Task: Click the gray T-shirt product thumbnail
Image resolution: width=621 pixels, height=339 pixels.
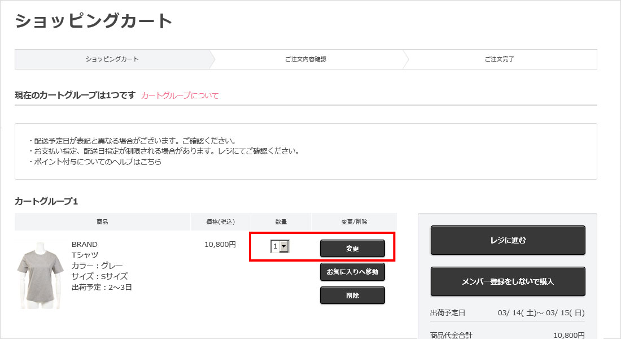Action: coord(40,274)
